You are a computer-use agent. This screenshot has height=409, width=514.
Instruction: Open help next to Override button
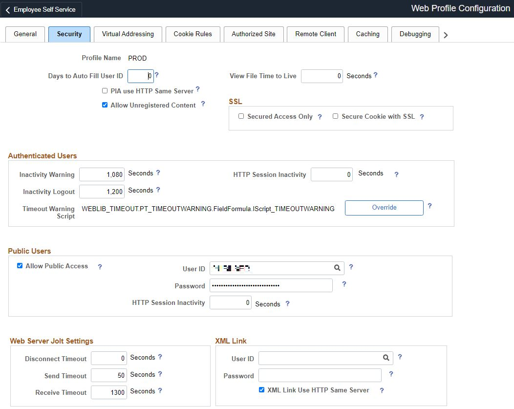click(429, 206)
